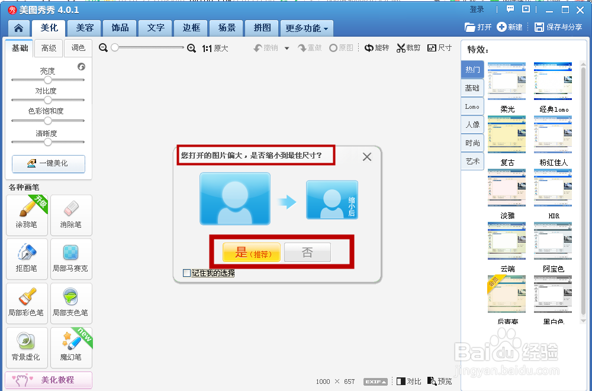This screenshot has width=592, height=391.
Task: Click the 撤销 undo button
Action: 266,48
